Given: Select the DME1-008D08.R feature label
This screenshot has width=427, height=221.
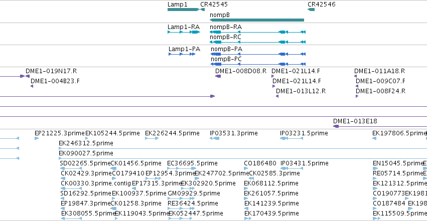Looking at the screenshot, I should [241, 71].
